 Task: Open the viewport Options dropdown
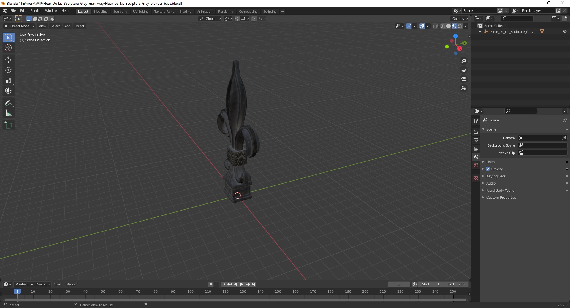coord(460,19)
